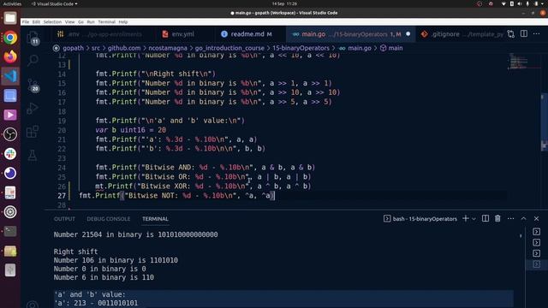Click ncostamagna in the breadcrumb

point(168,48)
